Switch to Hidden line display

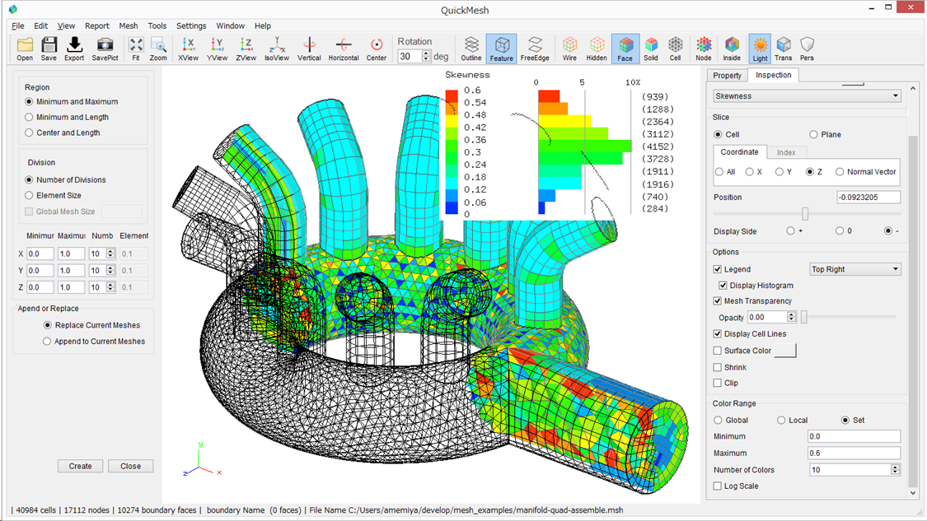tap(597, 49)
